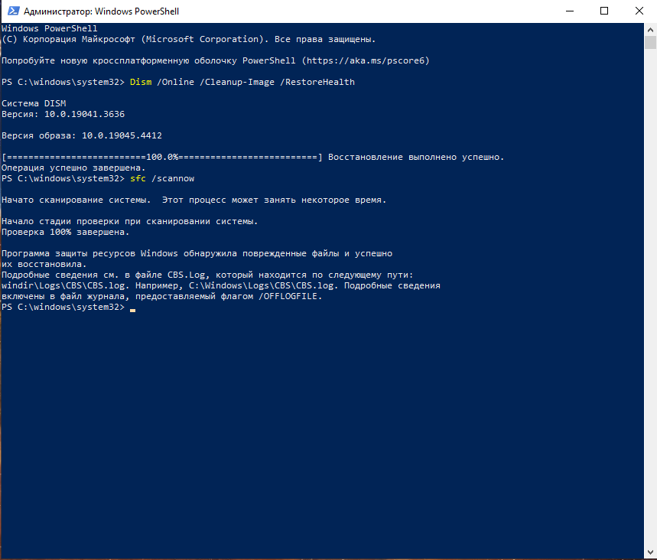
Task: Click the yellow Dism command word
Action: (140, 82)
